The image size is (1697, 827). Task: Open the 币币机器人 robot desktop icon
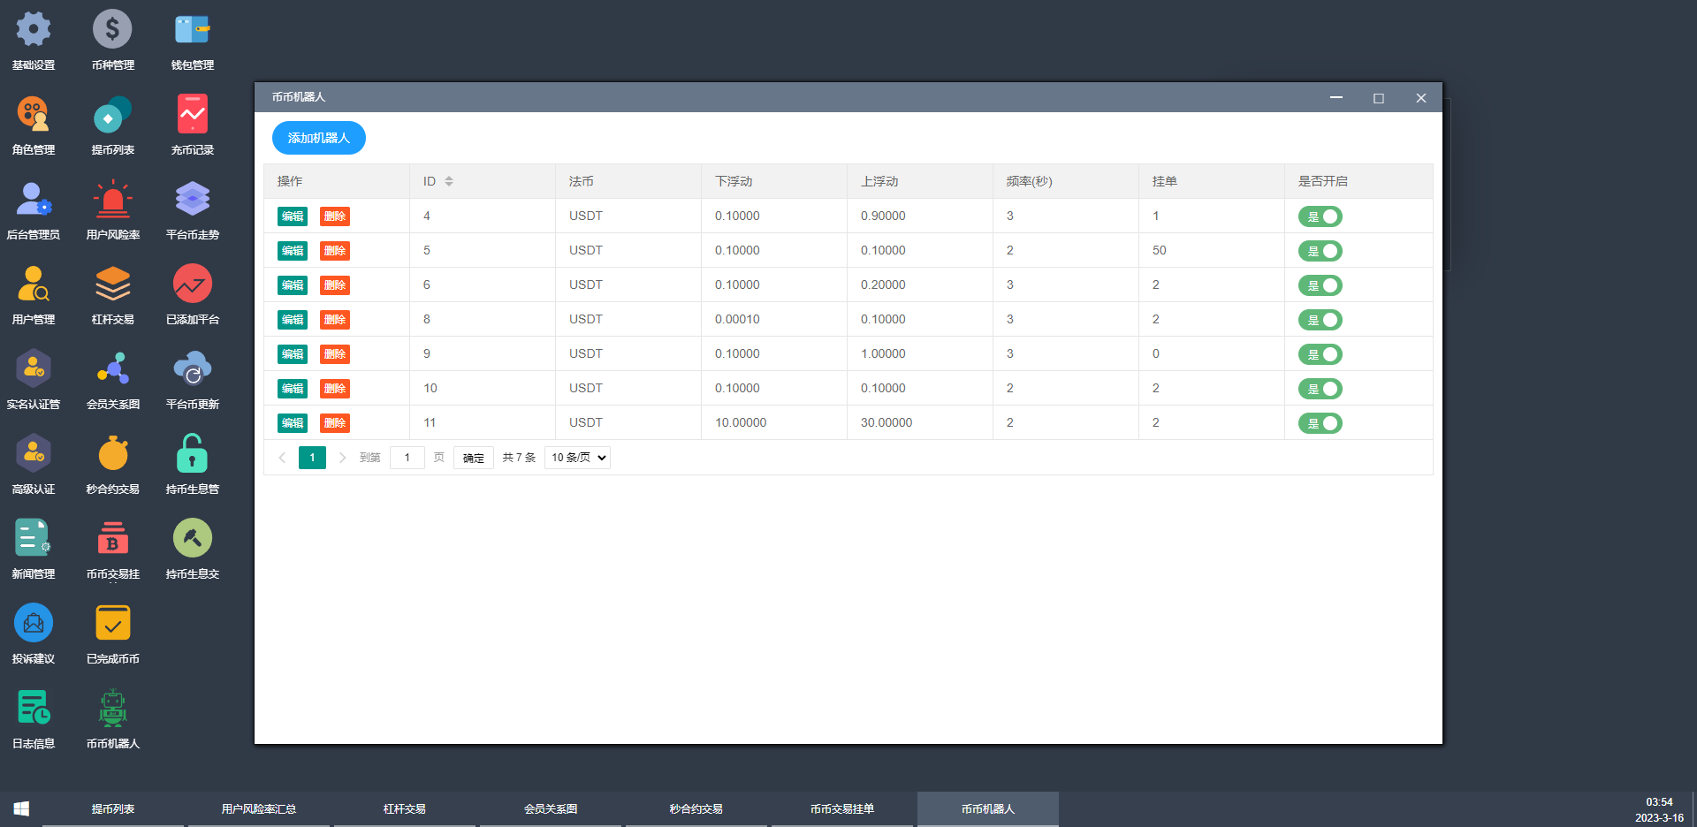pyautogui.click(x=112, y=709)
